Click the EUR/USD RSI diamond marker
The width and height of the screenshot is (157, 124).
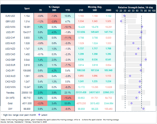(x=124, y=16)
